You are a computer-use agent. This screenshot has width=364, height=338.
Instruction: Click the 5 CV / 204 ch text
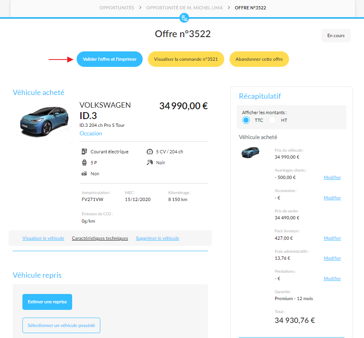tap(170, 152)
